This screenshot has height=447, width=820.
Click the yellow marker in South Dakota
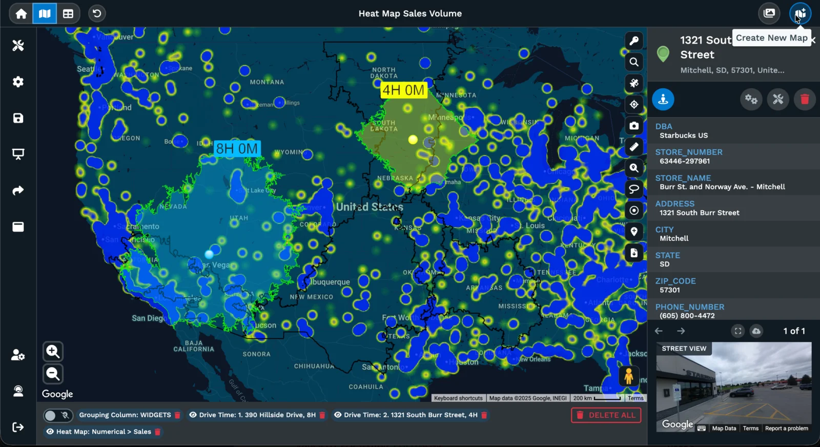pyautogui.click(x=413, y=139)
